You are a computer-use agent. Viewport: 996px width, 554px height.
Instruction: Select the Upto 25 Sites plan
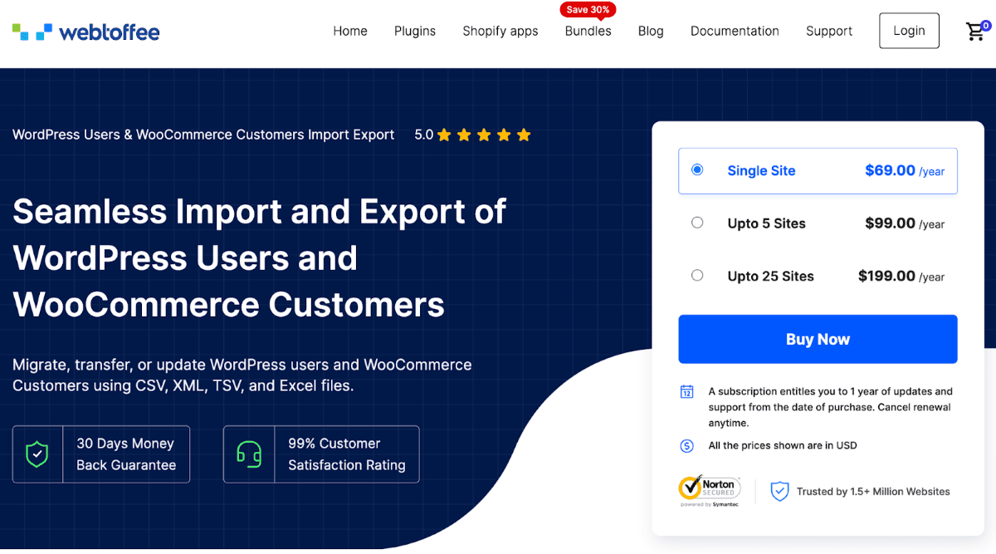tap(697, 275)
